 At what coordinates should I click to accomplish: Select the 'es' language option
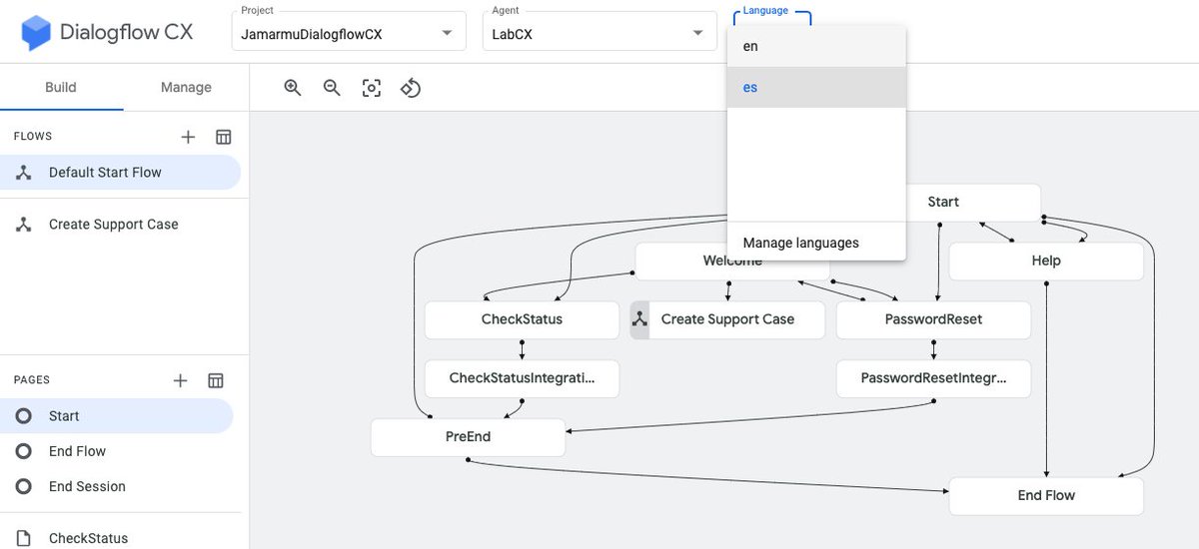pyautogui.click(x=816, y=87)
